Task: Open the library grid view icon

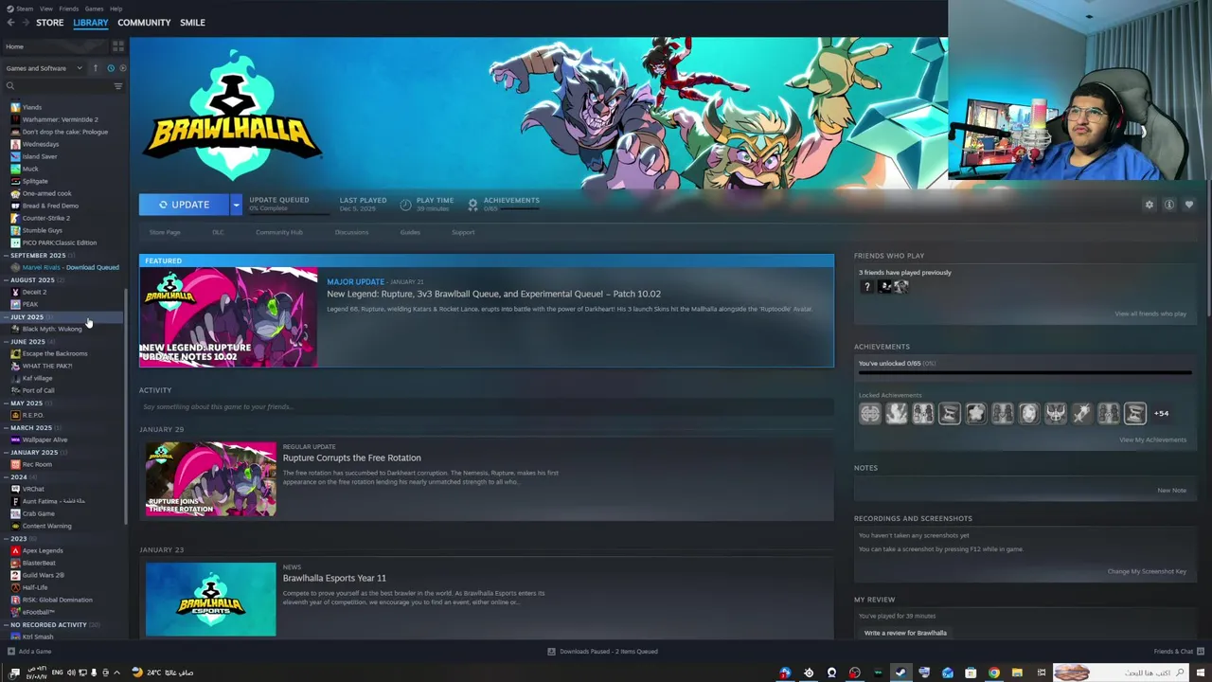Action: tap(118, 46)
